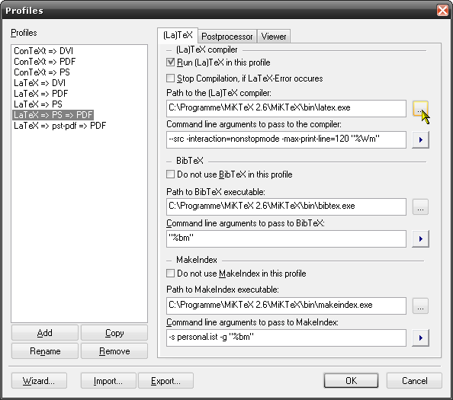Click the compiler command line arguments field
This screenshot has width=453, height=400.
(286, 139)
